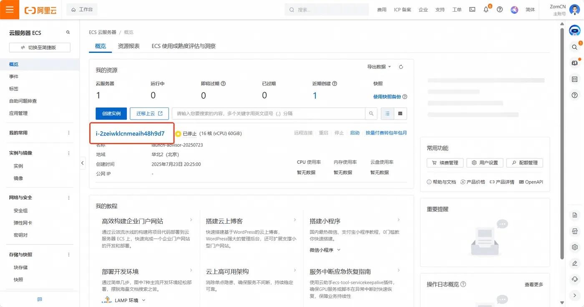Image resolution: width=584 pixels, height=307 pixels.
Task: Click the sidebar bottom feedback icon
Action: coord(40,299)
